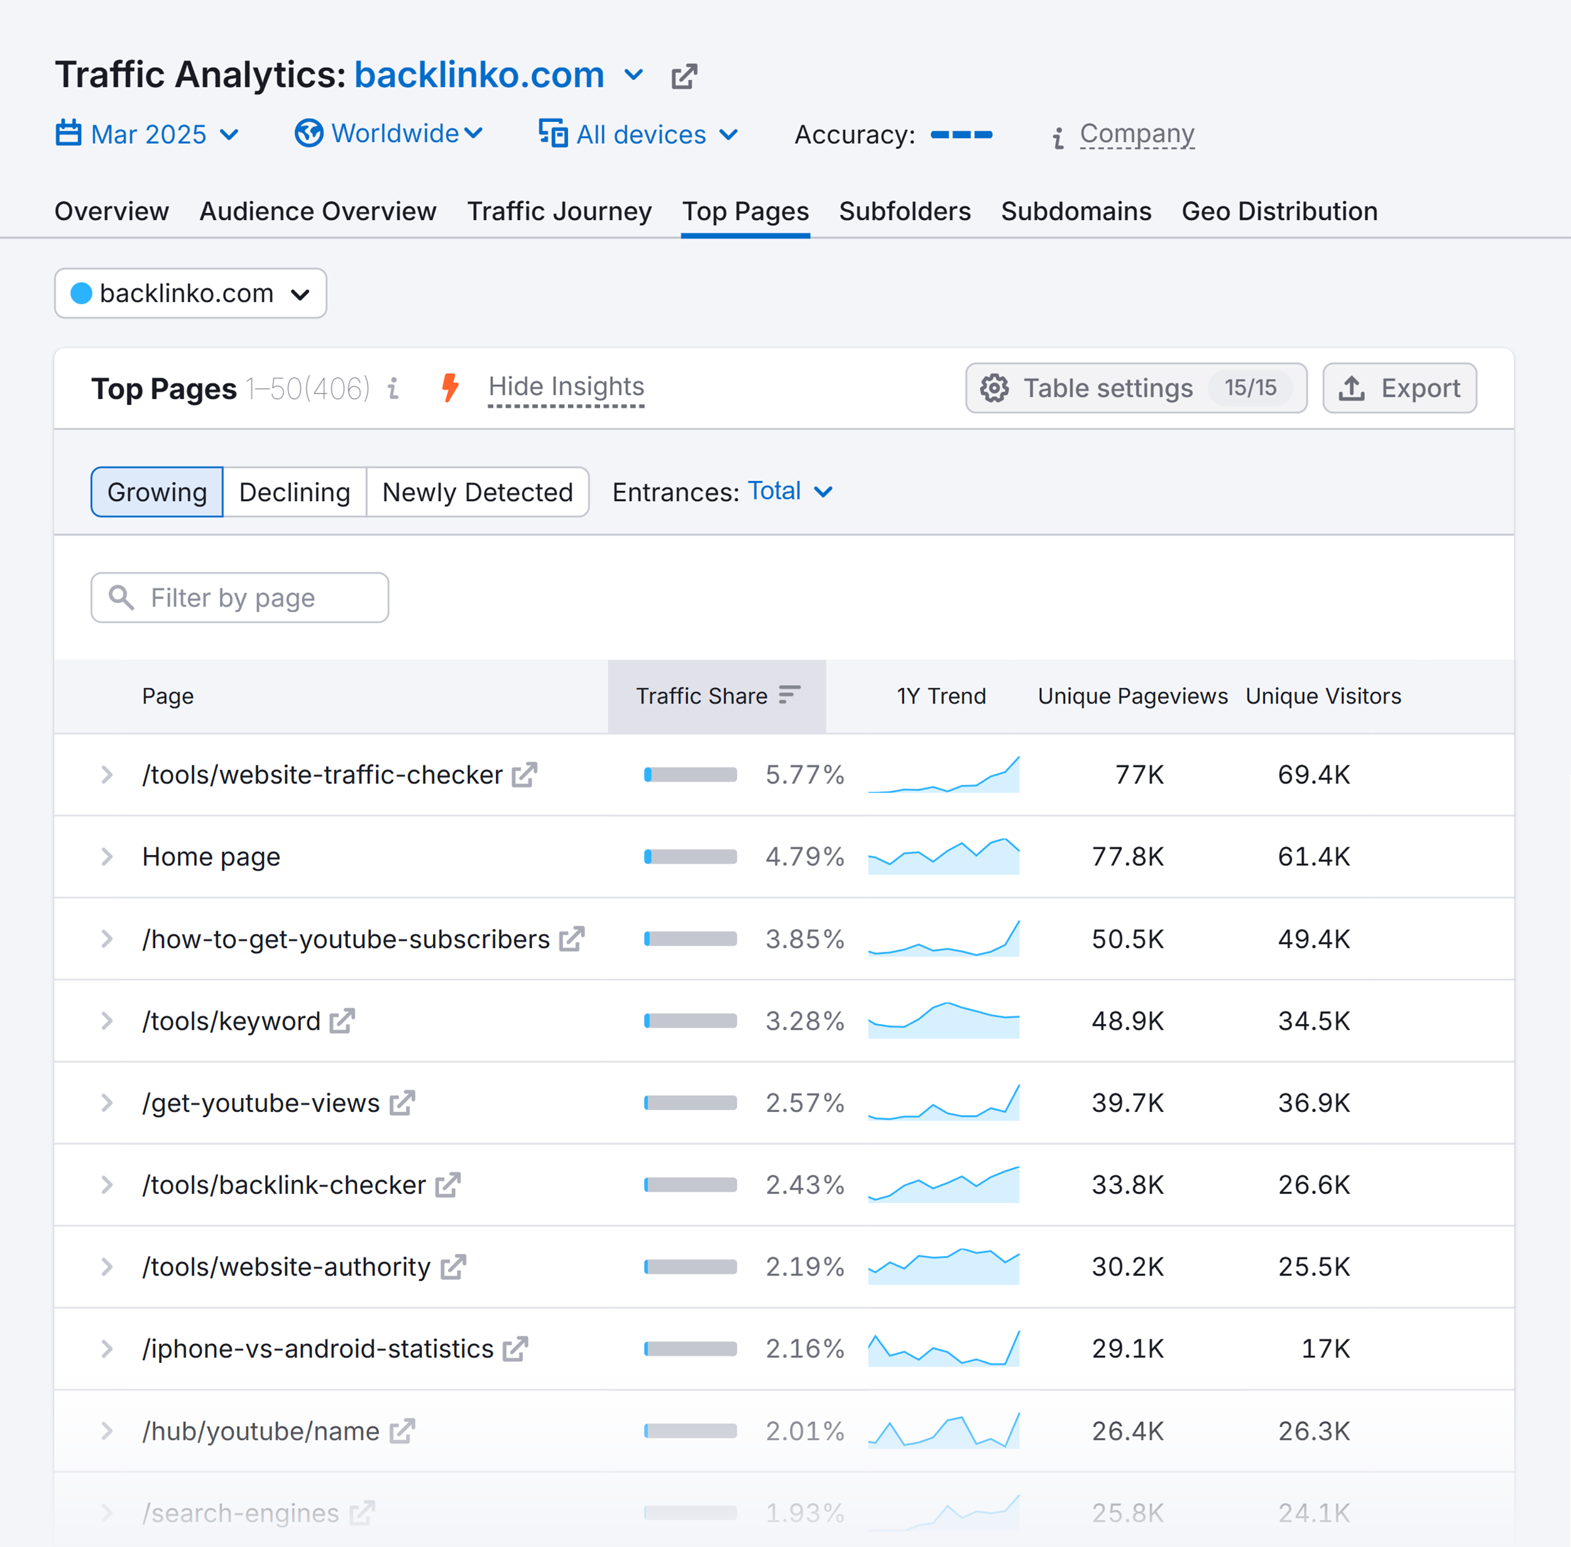Click the Filter by page input field
Screen dimensions: 1571x1547
coord(239,597)
